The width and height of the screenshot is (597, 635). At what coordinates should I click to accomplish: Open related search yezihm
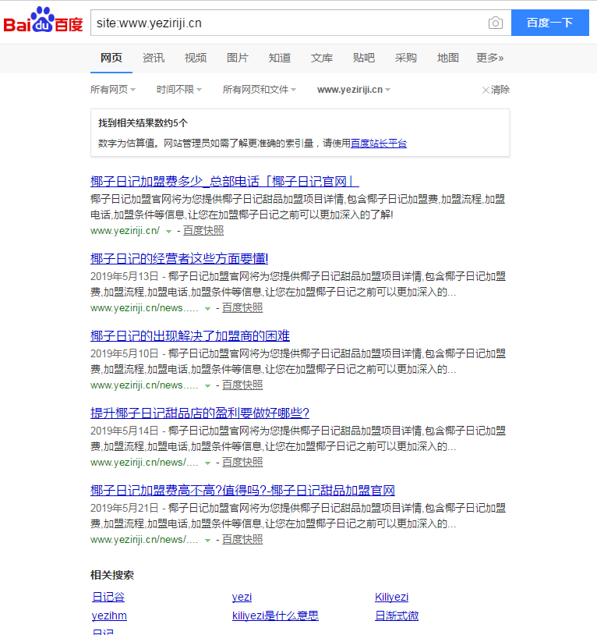coord(109,615)
